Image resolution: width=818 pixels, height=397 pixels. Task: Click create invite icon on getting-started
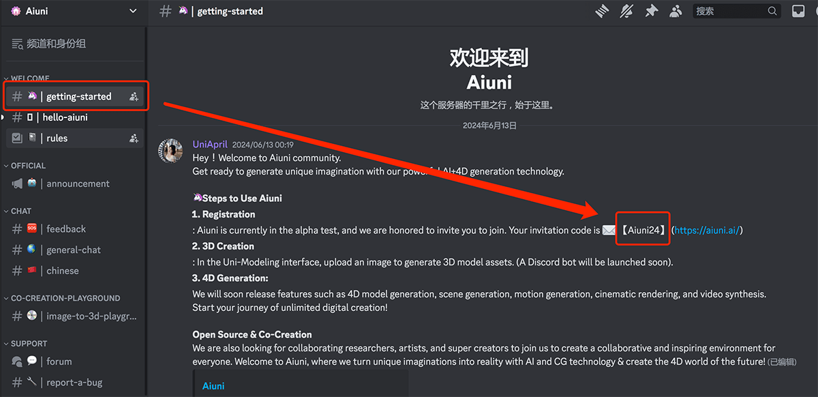coord(134,97)
